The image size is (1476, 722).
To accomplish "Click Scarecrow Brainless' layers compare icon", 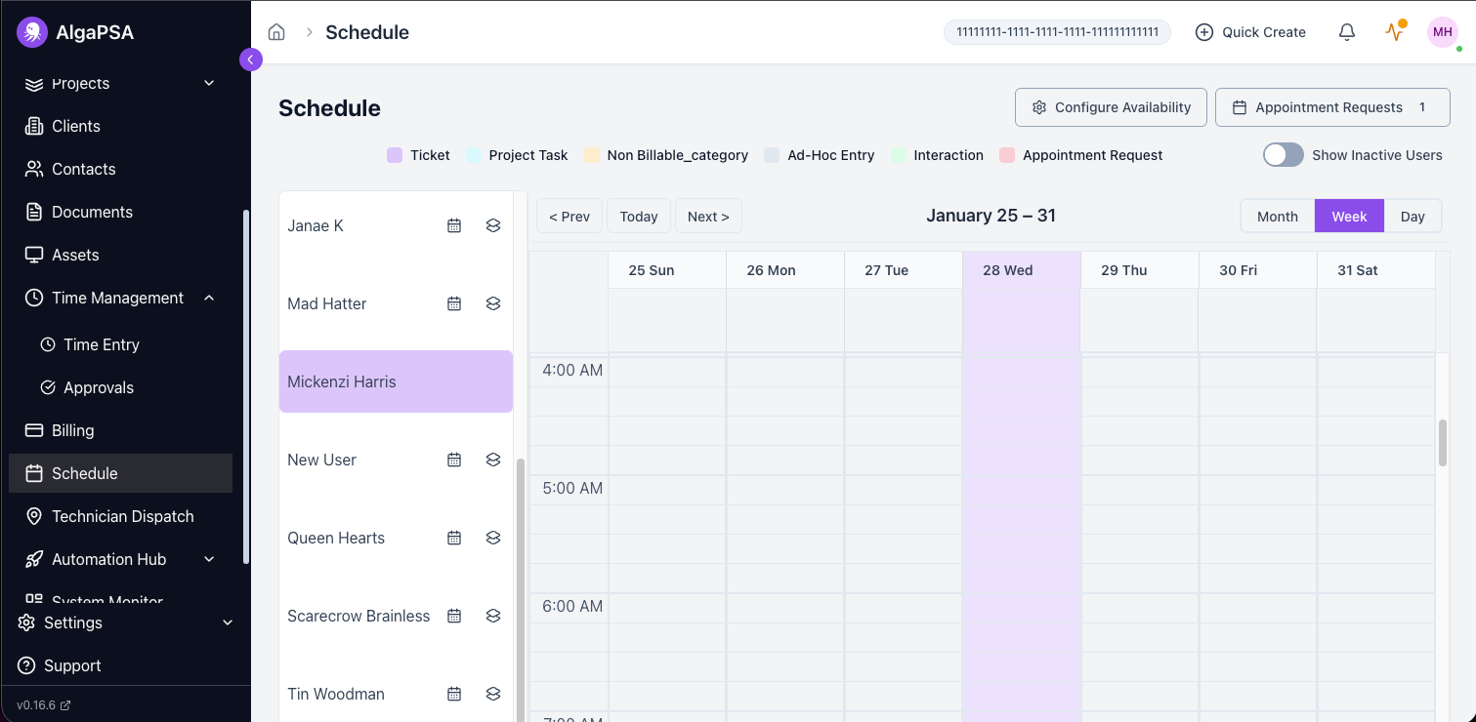I will 493,616.
